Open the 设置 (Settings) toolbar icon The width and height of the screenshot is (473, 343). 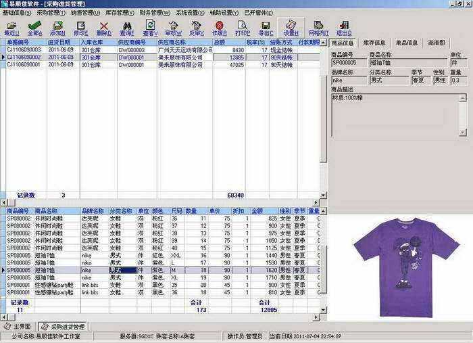[x=291, y=28]
